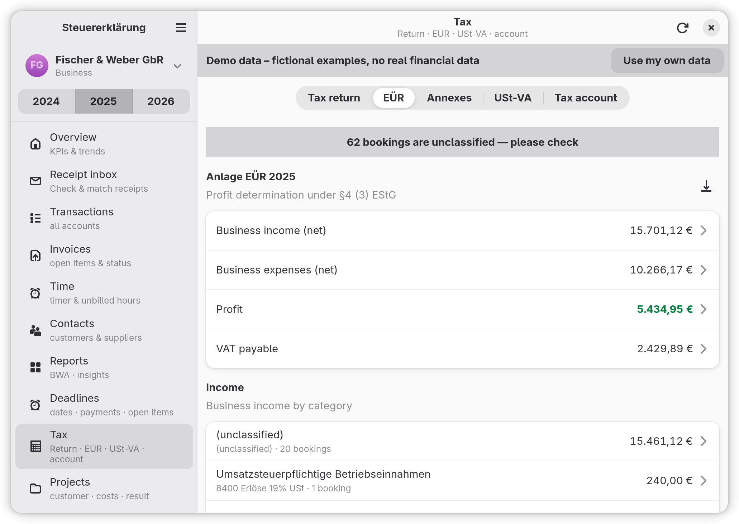Expand the Profit row chevron
739x524 pixels.
pyautogui.click(x=704, y=309)
